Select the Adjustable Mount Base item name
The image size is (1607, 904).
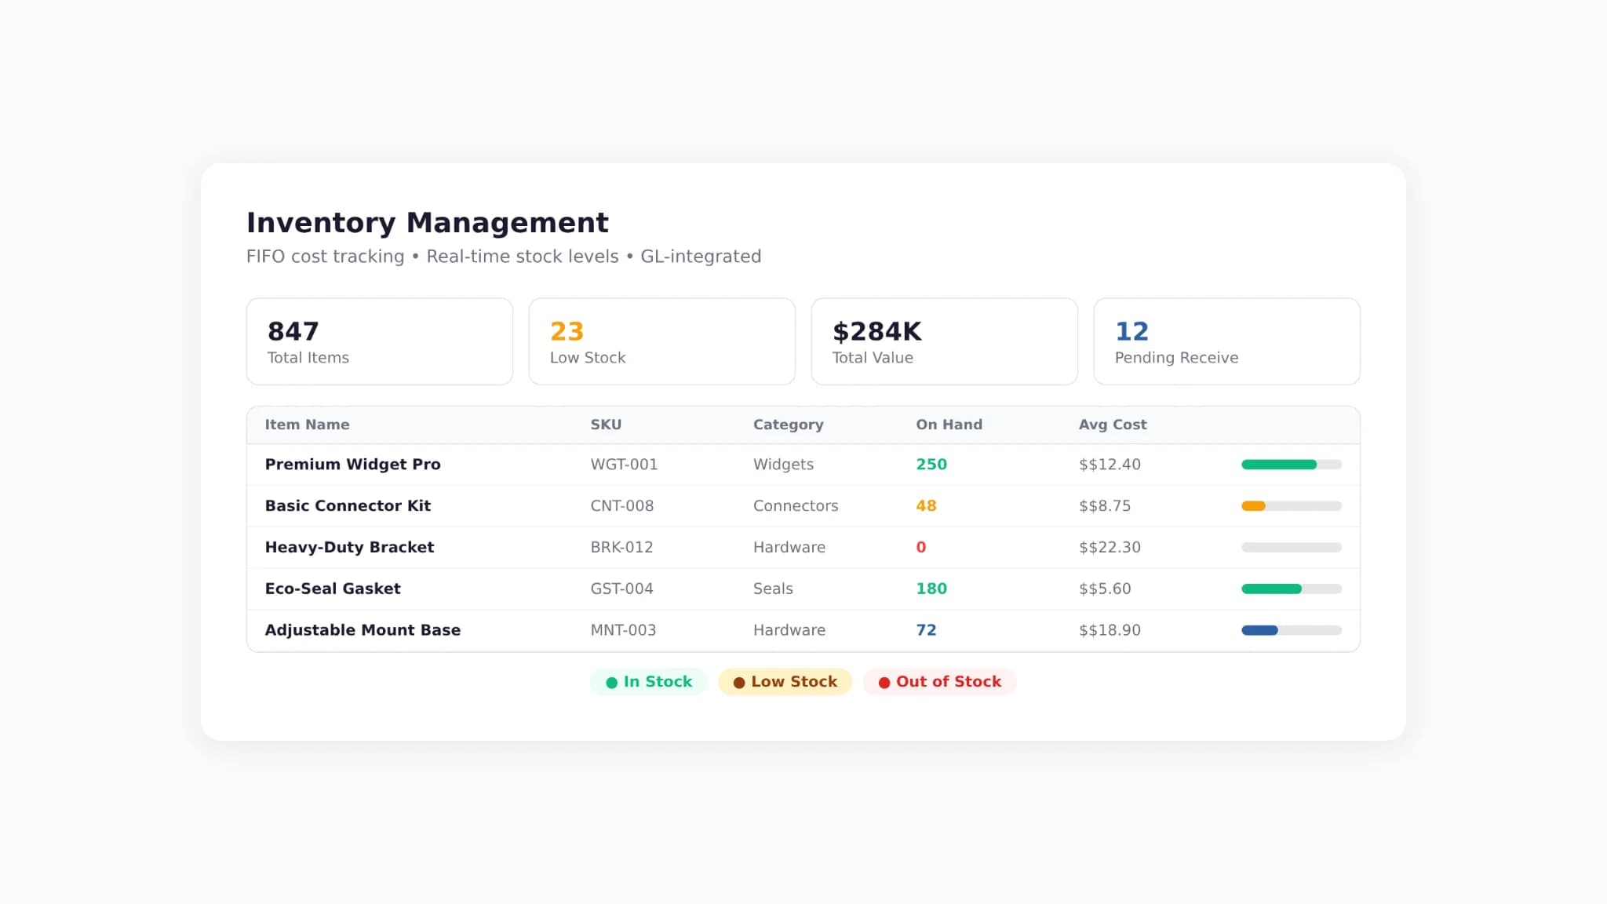tap(363, 630)
